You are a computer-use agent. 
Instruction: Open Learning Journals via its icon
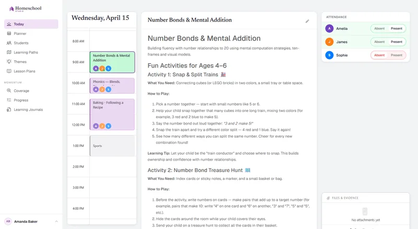9,109
